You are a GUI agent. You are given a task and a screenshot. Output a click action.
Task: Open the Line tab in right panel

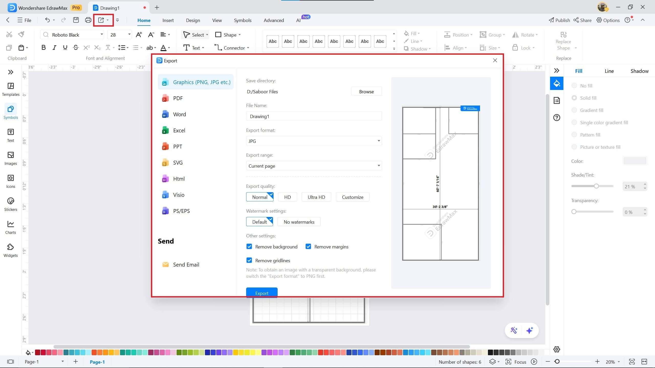609,71
